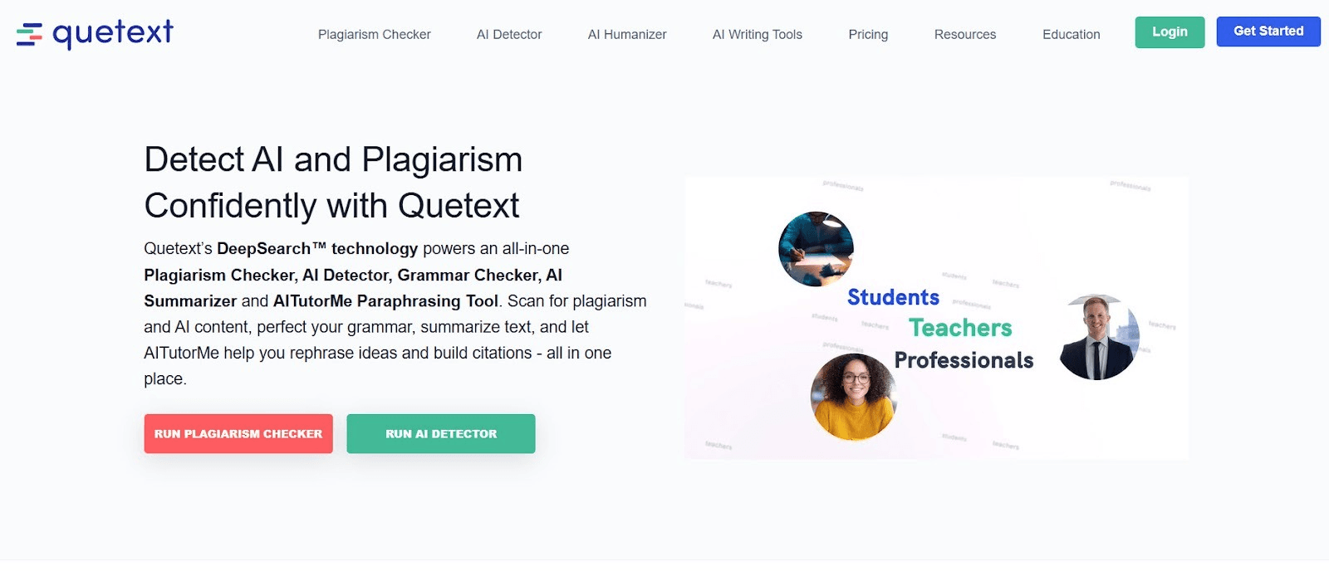Launch the Run AI Detector button

coord(440,433)
